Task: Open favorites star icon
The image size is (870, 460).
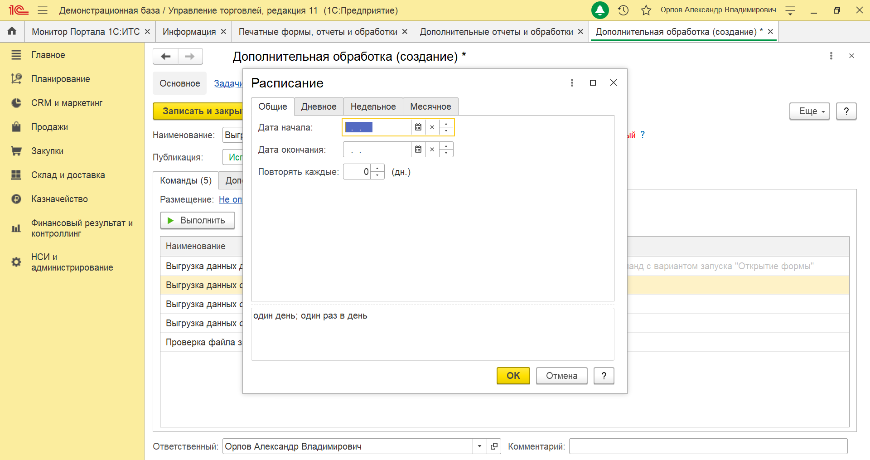Action: pyautogui.click(x=646, y=10)
